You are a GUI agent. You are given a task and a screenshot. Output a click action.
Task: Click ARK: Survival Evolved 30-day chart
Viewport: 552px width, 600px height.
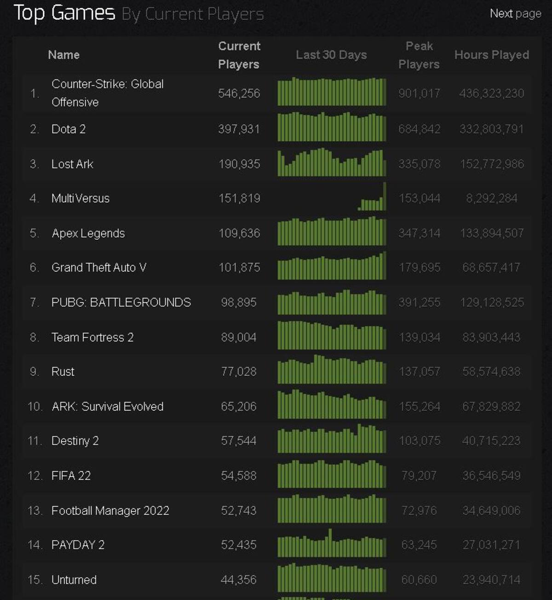click(x=332, y=404)
